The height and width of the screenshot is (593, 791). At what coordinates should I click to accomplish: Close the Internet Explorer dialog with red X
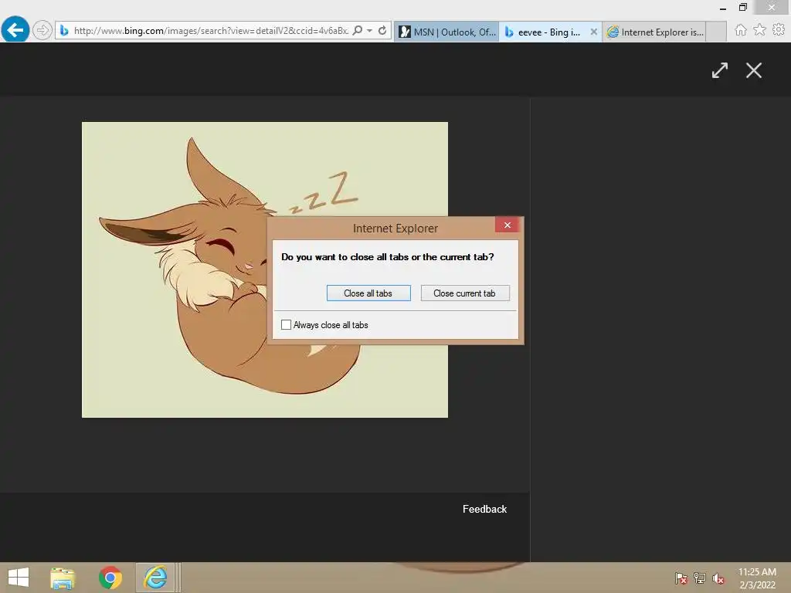click(x=507, y=225)
